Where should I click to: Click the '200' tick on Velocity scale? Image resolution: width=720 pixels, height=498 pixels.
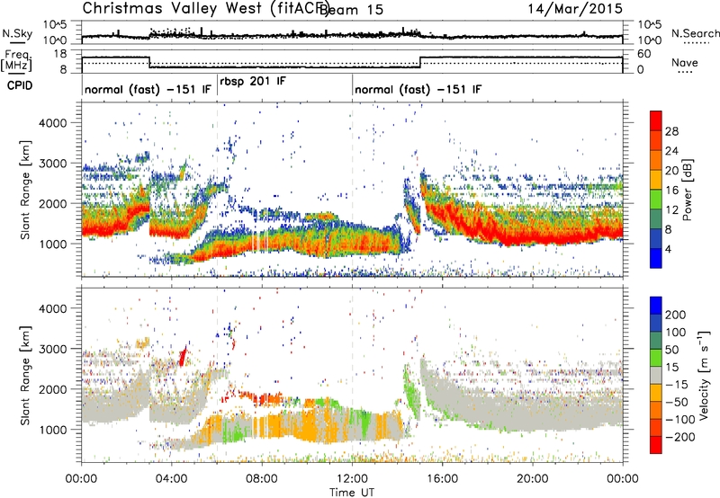pos(676,315)
